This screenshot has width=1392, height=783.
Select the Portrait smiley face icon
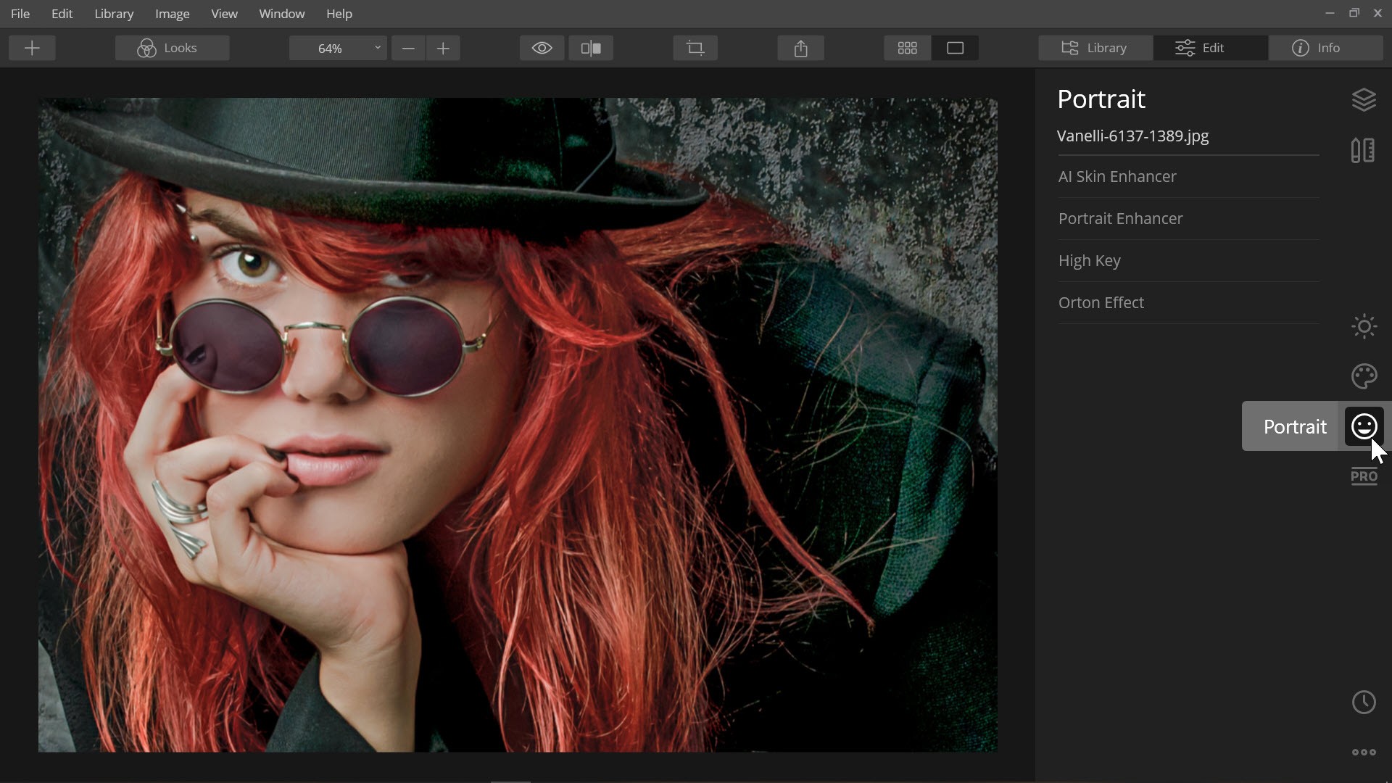point(1364,426)
